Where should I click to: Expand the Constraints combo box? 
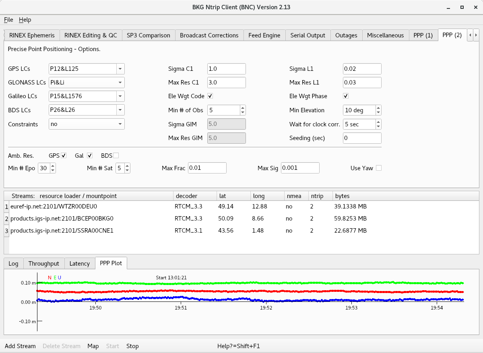(x=120, y=124)
